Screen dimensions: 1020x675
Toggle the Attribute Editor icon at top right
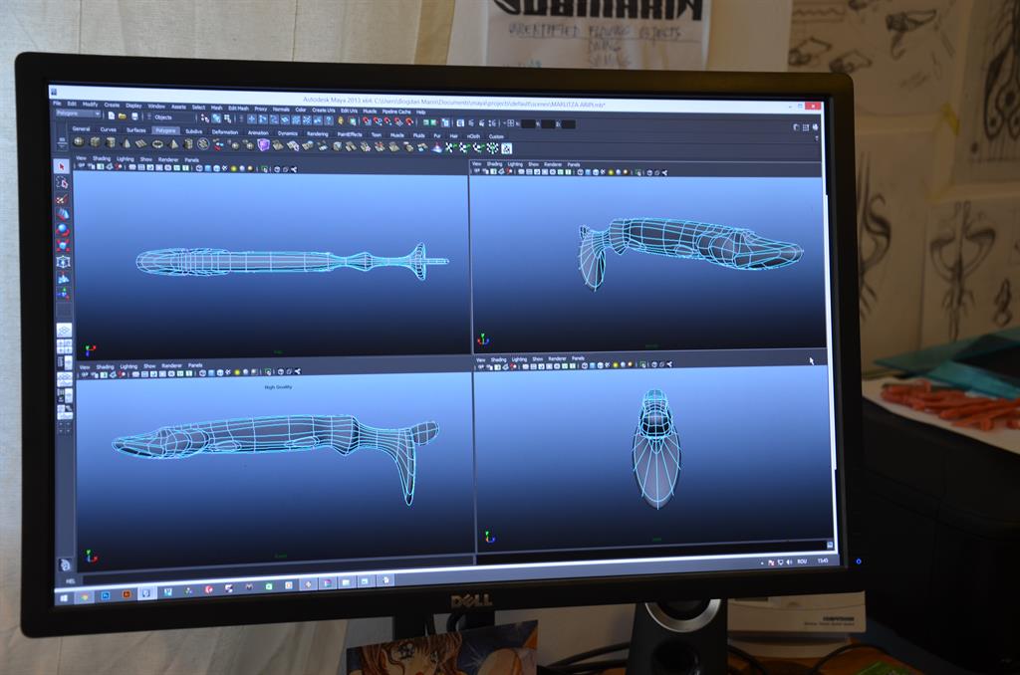pyautogui.click(x=796, y=127)
